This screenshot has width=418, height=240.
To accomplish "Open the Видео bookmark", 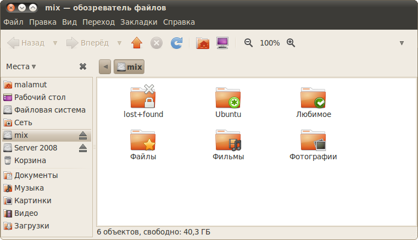I will [x=47, y=213].
